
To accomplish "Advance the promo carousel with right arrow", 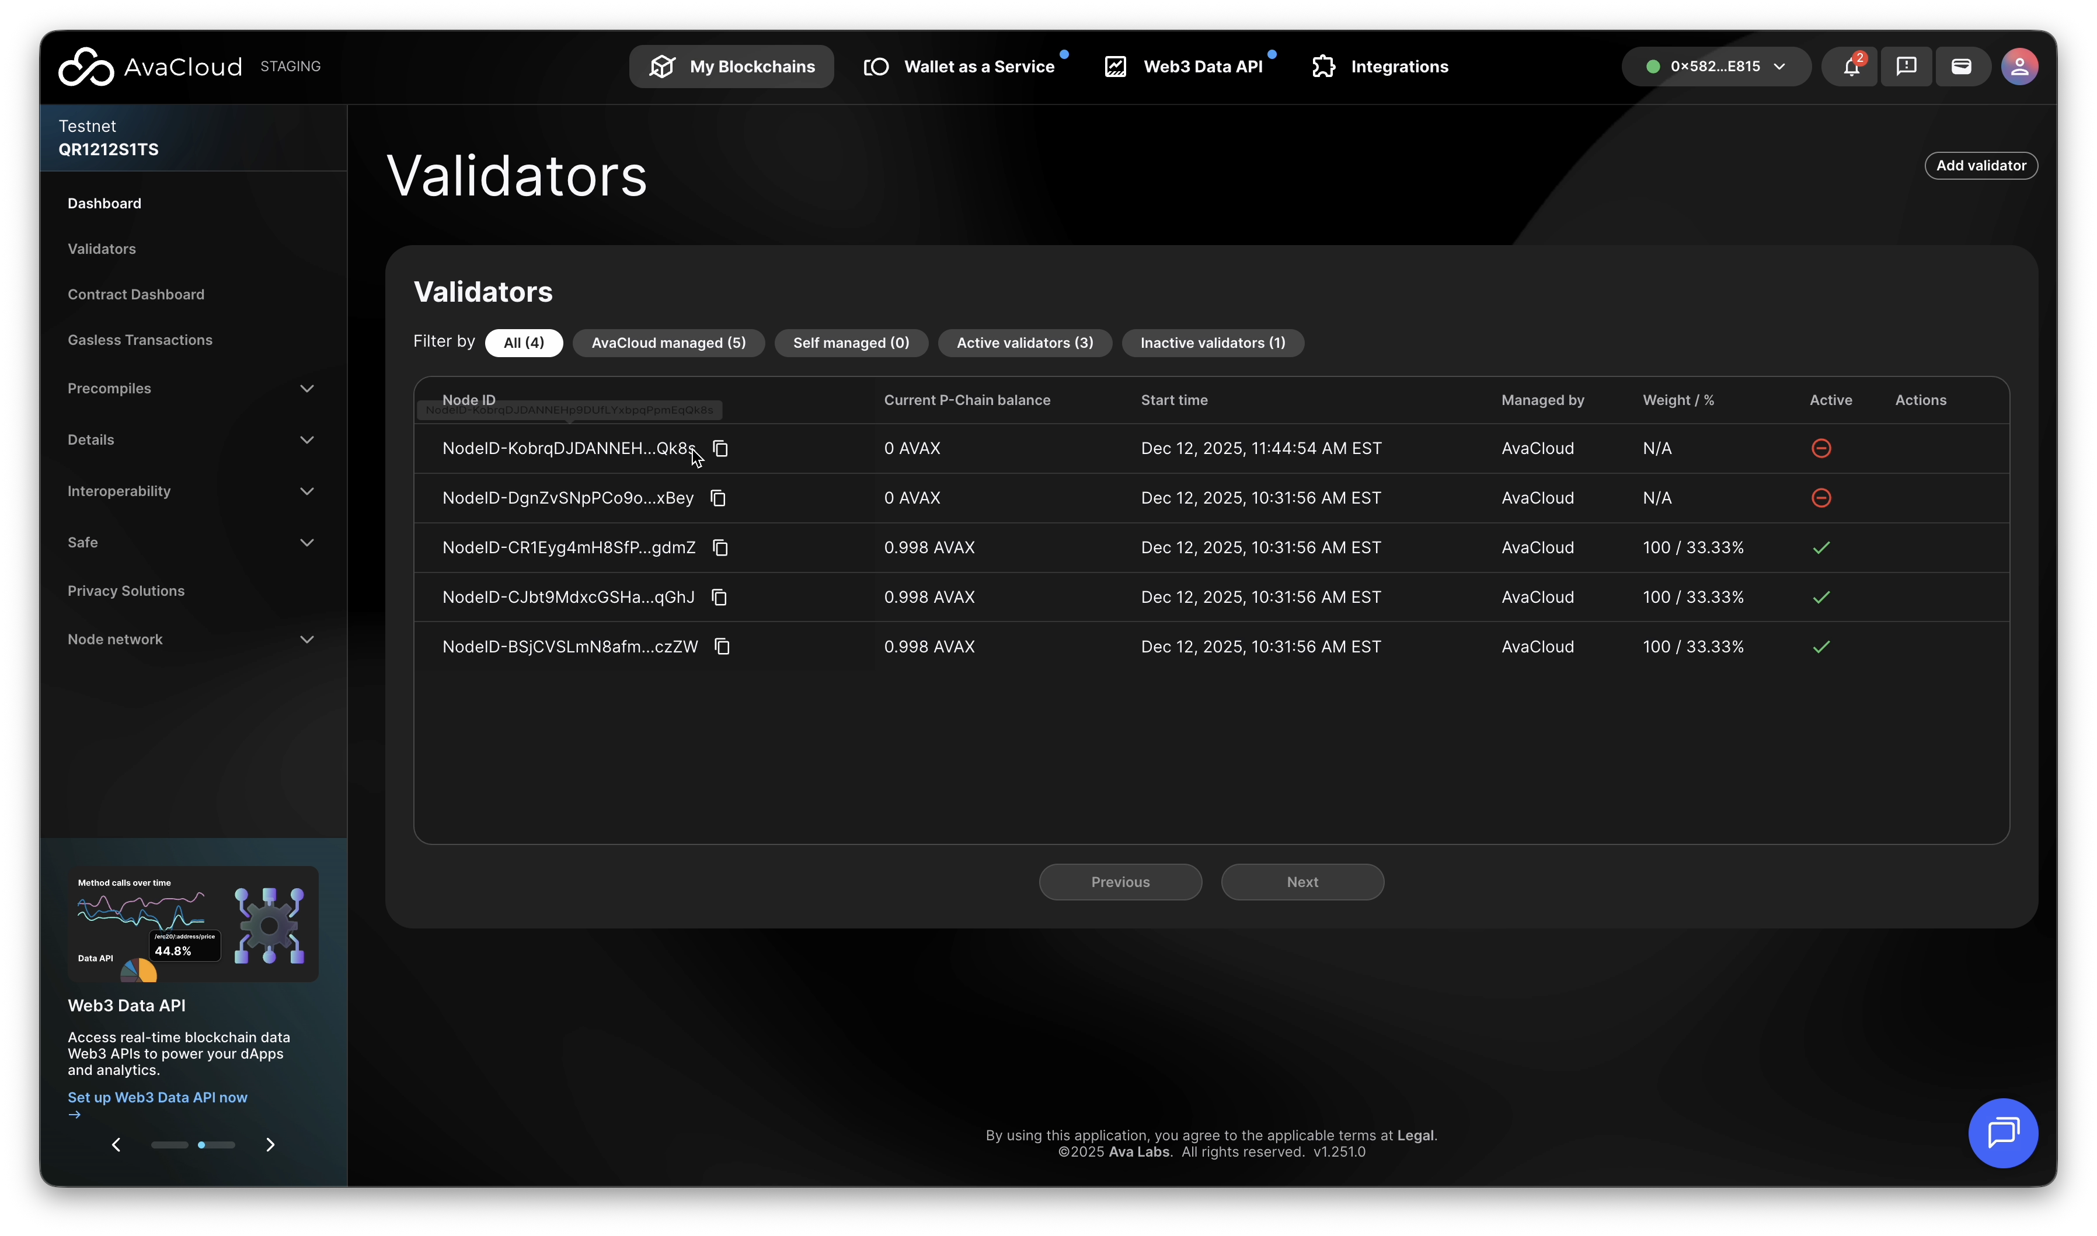I will (x=270, y=1145).
